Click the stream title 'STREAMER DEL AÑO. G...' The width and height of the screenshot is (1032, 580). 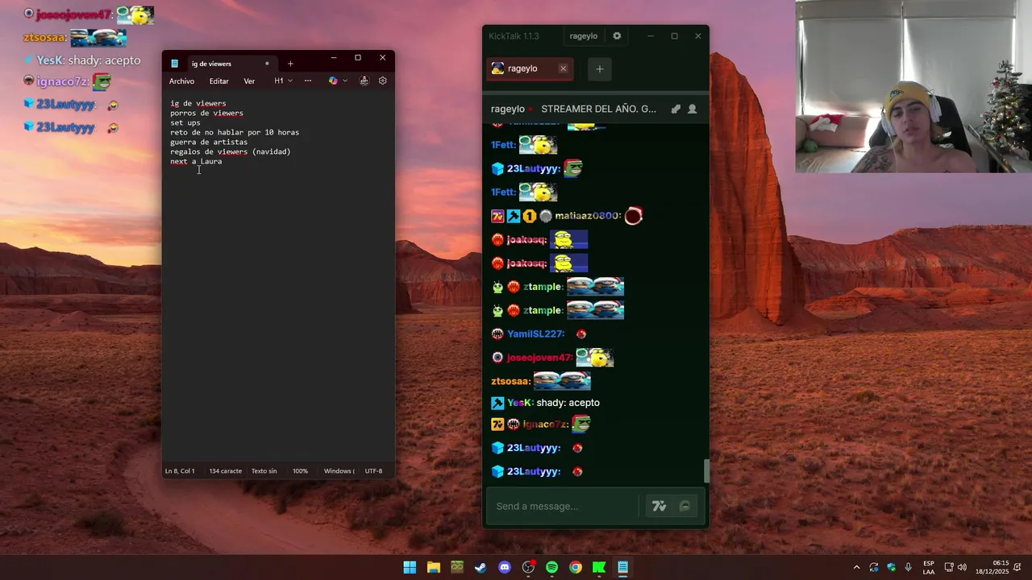tap(598, 109)
